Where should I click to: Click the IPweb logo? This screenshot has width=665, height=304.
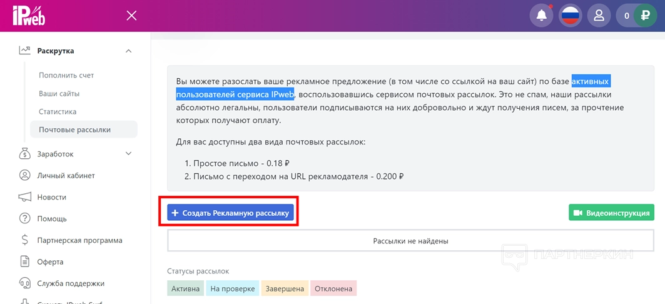pos(28,15)
